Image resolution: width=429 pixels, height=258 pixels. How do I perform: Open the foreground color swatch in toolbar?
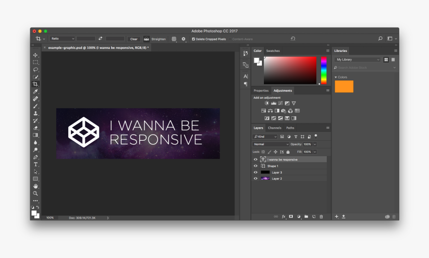(x=34, y=213)
